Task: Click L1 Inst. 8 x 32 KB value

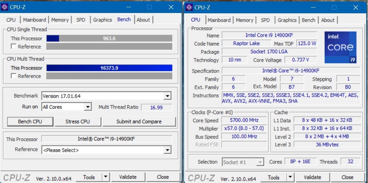Action: [x=327, y=128]
